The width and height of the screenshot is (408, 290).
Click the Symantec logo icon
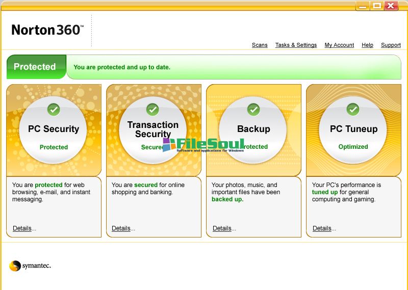pyautogui.click(x=15, y=266)
